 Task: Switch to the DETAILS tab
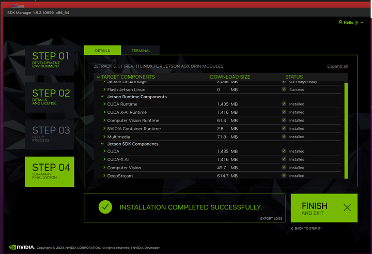coord(102,50)
